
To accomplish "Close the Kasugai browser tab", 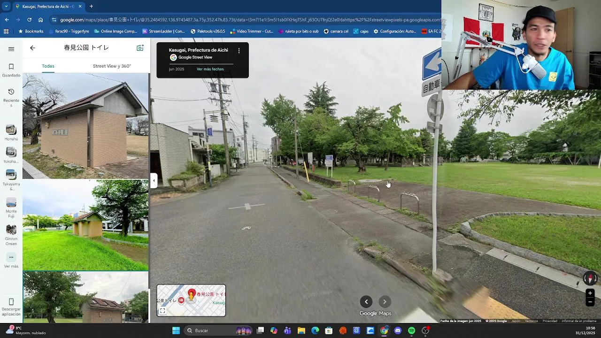I will tap(80, 7).
